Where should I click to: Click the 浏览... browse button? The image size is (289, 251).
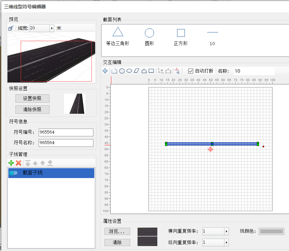(x=117, y=231)
